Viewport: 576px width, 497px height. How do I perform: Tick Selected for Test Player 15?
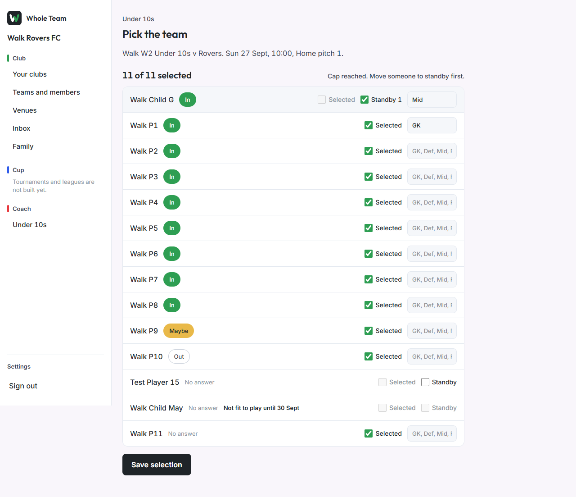[382, 382]
